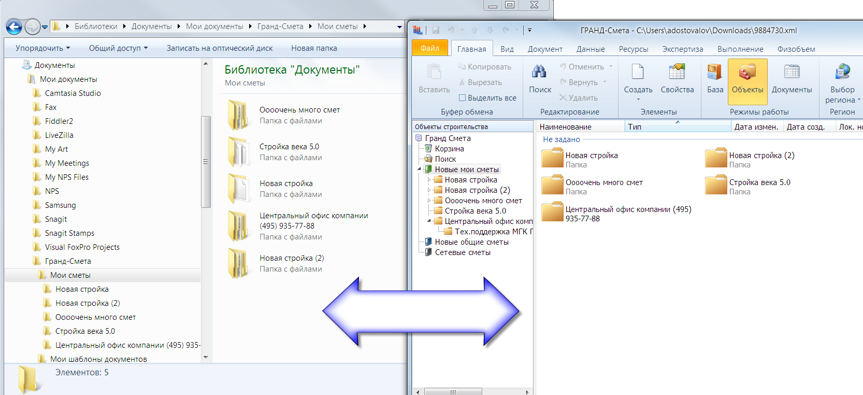Select the Гранд Смета root node

click(448, 138)
